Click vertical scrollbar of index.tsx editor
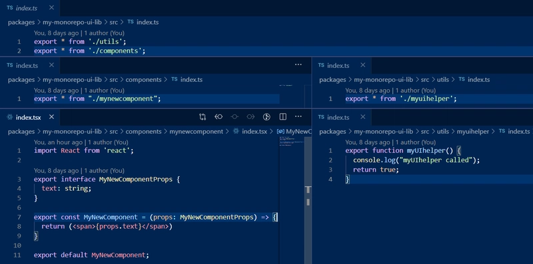The height and width of the screenshot is (264, 533). point(308,200)
